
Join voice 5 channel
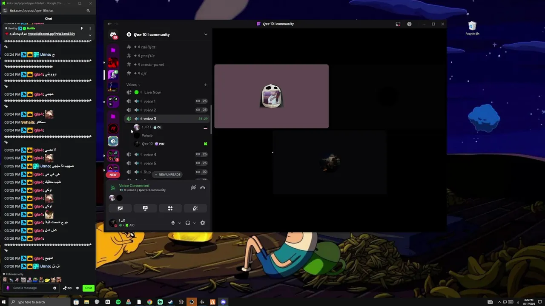click(167, 163)
